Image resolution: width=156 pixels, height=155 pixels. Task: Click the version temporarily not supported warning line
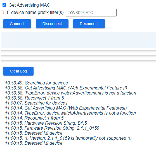68,138
